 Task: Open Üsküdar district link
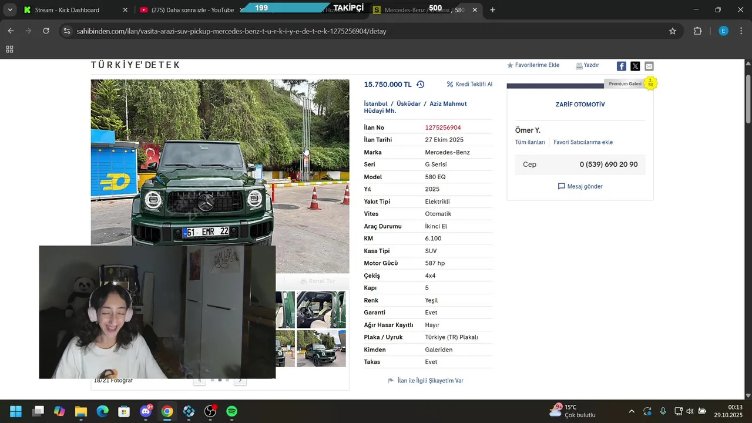coord(408,103)
